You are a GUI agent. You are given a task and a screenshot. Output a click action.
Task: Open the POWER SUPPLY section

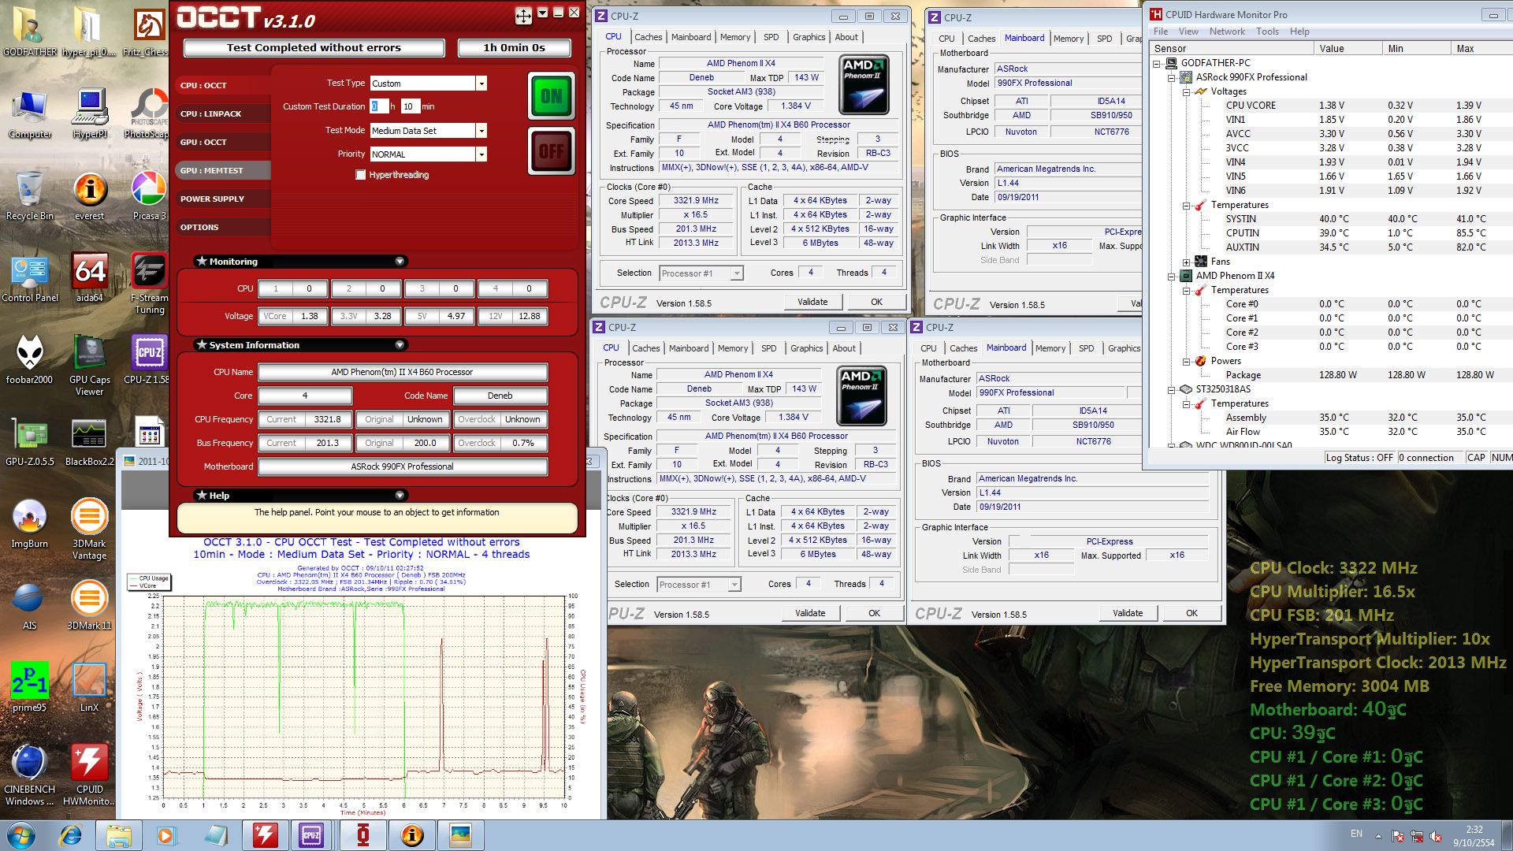coord(213,199)
